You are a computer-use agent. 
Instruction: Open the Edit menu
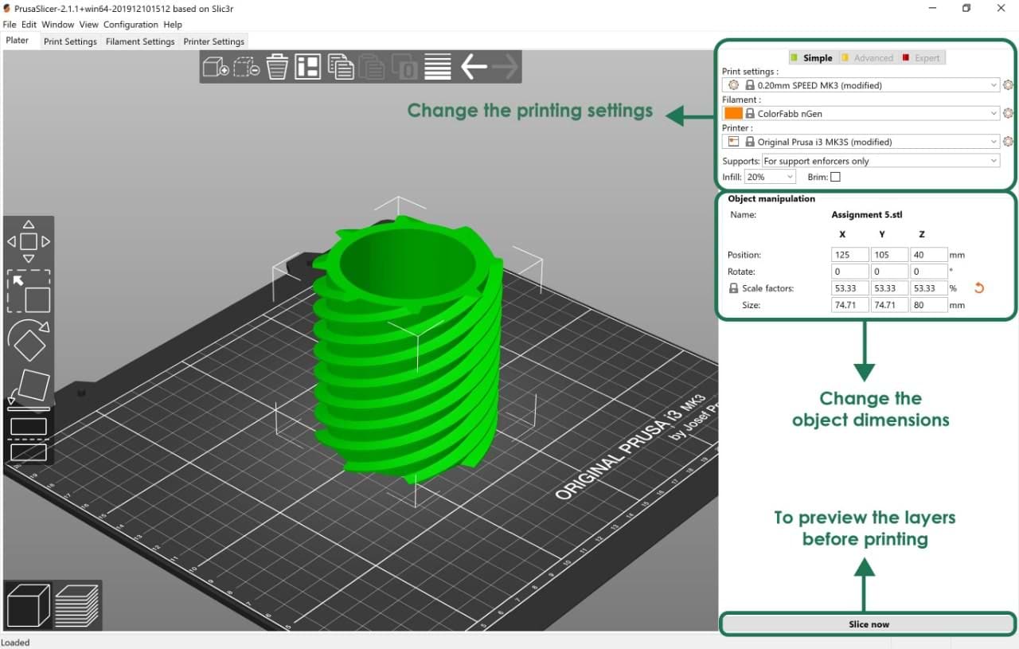pyautogui.click(x=29, y=25)
